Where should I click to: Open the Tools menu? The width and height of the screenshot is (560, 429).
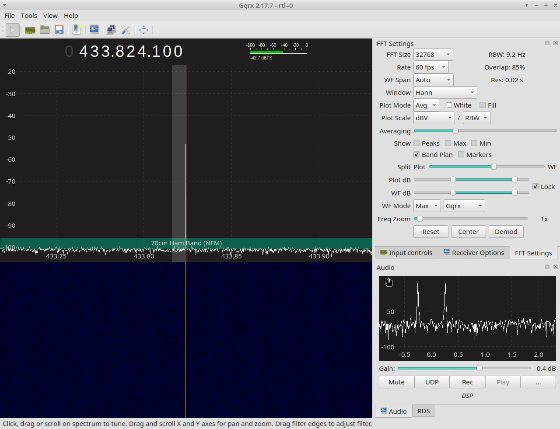click(x=29, y=16)
